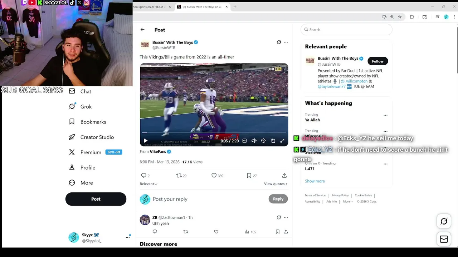
Task: Share the Bussin' post
Action: [x=284, y=175]
